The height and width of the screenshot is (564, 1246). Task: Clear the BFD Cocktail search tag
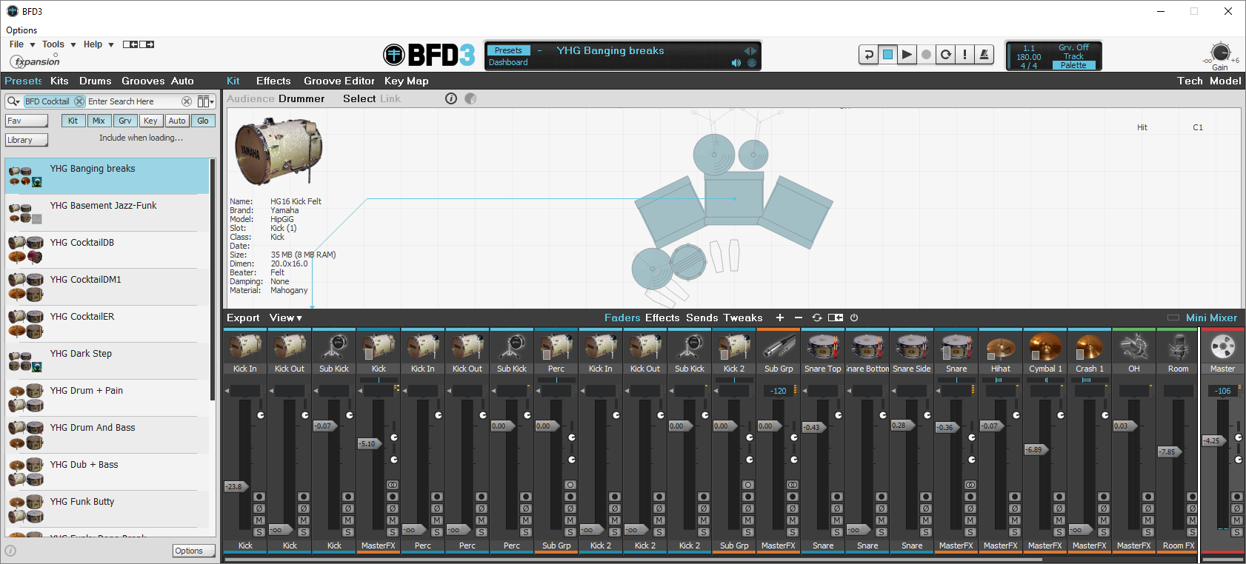pyautogui.click(x=79, y=101)
